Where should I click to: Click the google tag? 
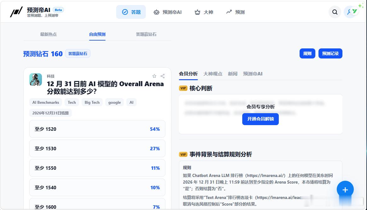pyautogui.click(x=114, y=102)
